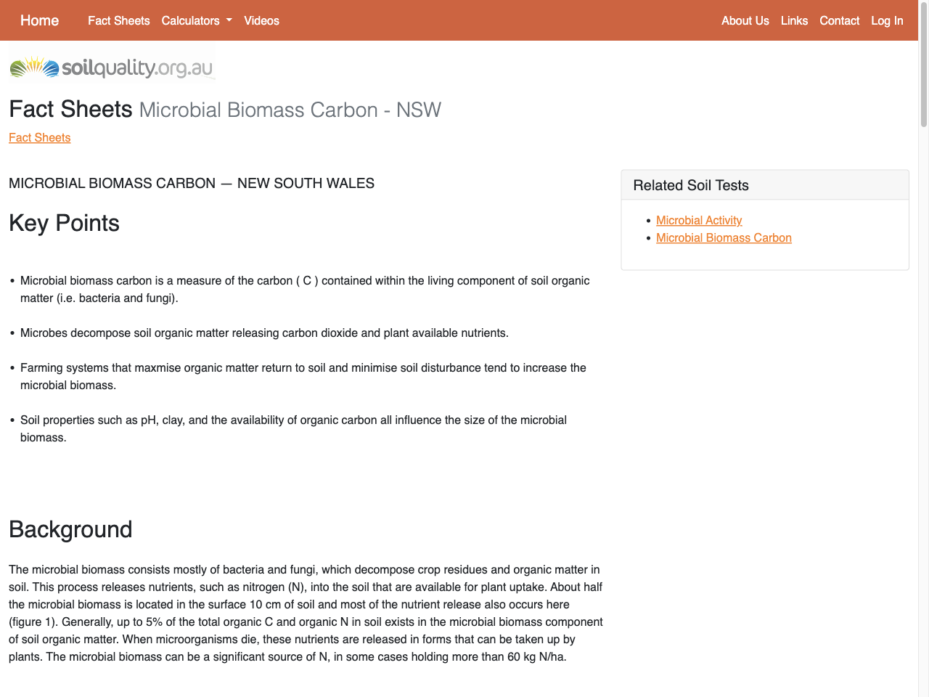This screenshot has width=929, height=697.
Task: Open the Fact Sheets menu item
Action: click(x=118, y=20)
